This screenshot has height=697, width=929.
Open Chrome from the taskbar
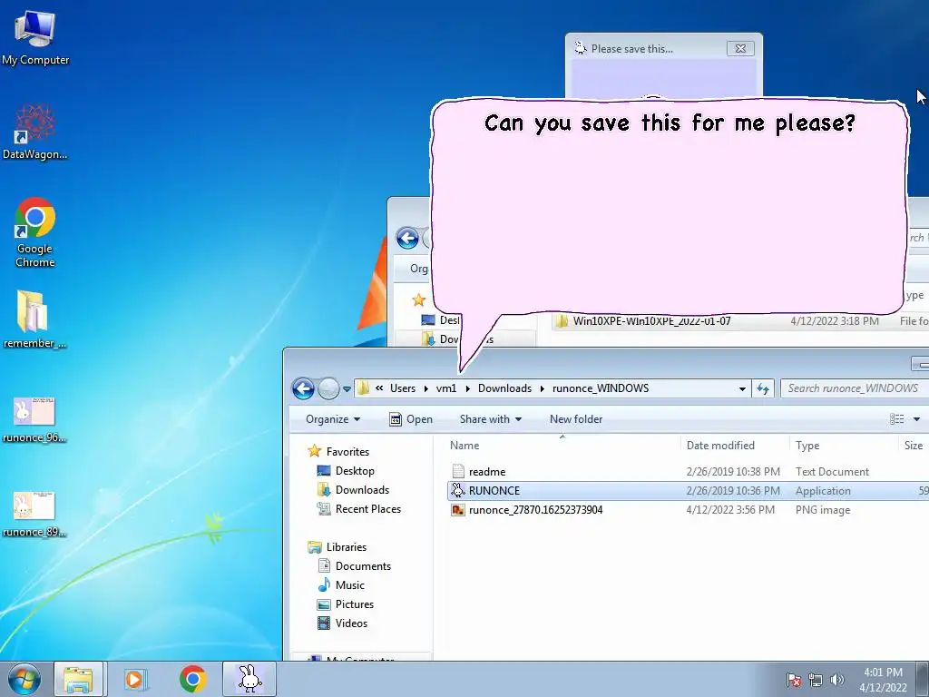(193, 679)
